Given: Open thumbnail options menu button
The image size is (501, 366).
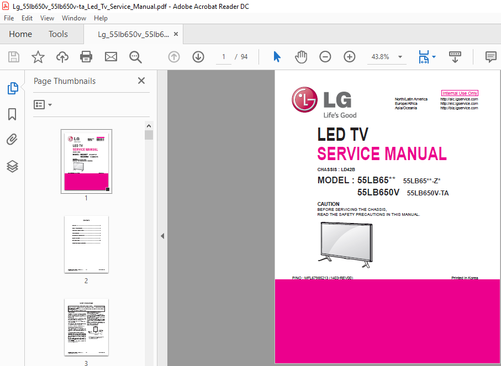Looking at the screenshot, I should 43,105.
